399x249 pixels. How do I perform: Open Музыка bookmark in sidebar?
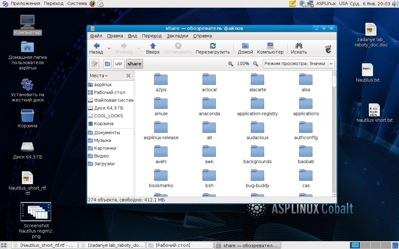(x=110, y=140)
